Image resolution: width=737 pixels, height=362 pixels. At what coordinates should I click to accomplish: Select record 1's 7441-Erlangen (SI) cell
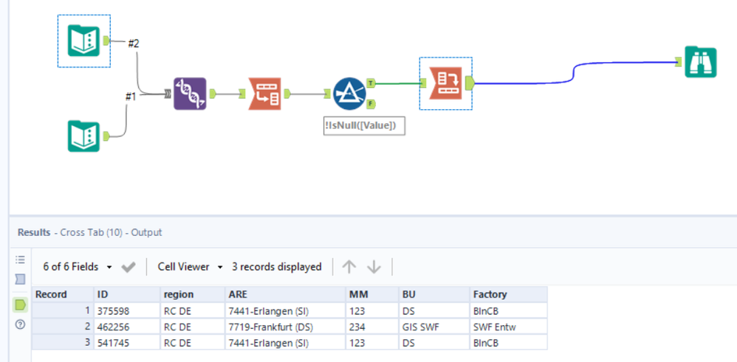(x=285, y=310)
